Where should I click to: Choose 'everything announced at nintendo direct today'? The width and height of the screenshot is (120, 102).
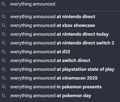coord(60,34)
